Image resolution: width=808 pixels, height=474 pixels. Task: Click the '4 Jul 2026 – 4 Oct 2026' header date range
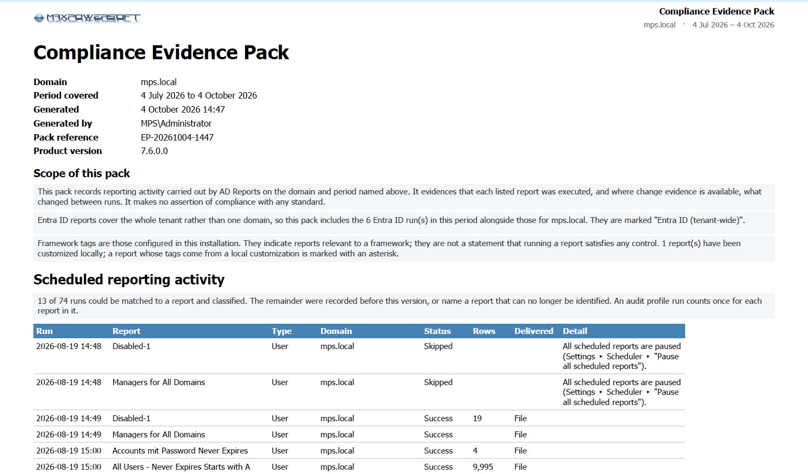[x=733, y=25]
